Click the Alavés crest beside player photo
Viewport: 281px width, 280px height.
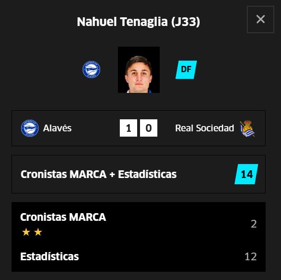pyautogui.click(x=91, y=69)
